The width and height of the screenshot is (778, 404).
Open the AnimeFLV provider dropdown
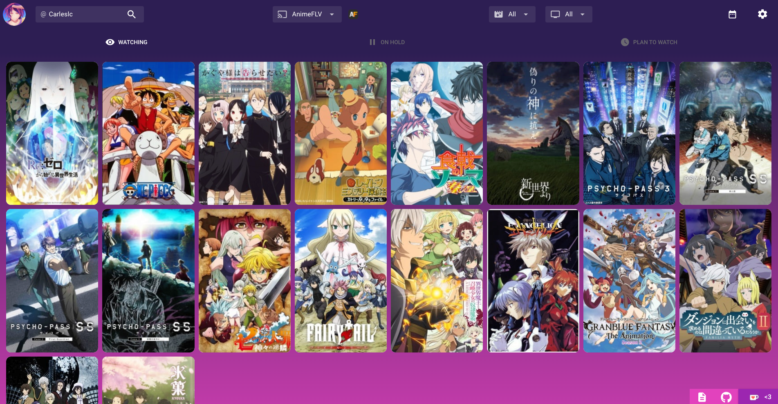[307, 14]
